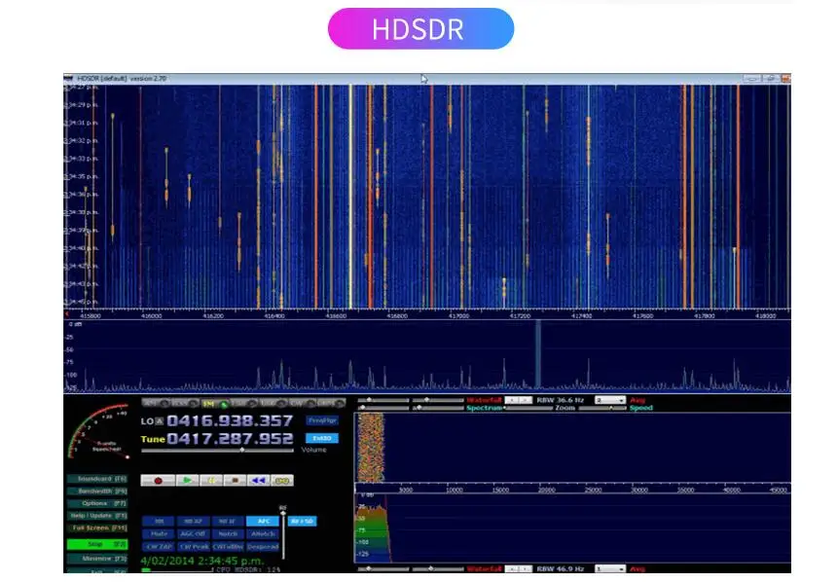The height and width of the screenshot is (583, 838).
Task: Click the green Spectrum label
Action: (x=484, y=408)
